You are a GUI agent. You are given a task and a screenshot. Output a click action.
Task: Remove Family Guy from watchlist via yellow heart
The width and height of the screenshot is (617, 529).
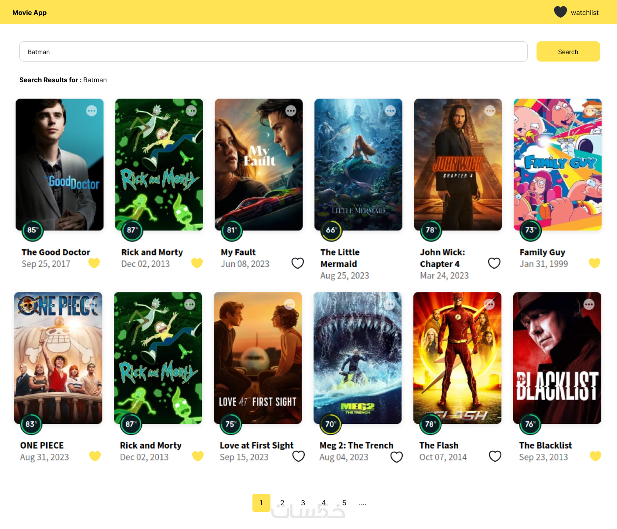pos(595,263)
